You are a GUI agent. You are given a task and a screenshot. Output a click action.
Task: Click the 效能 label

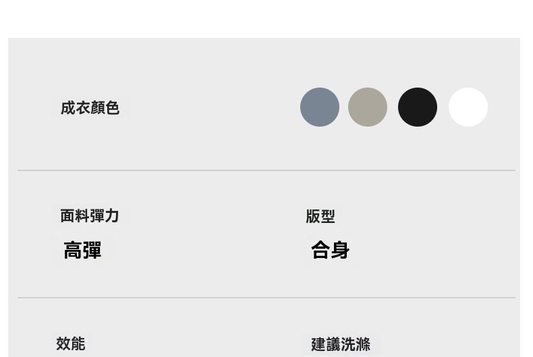pyautogui.click(x=71, y=344)
